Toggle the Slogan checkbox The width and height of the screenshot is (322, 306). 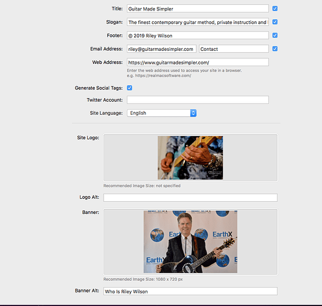click(275, 22)
